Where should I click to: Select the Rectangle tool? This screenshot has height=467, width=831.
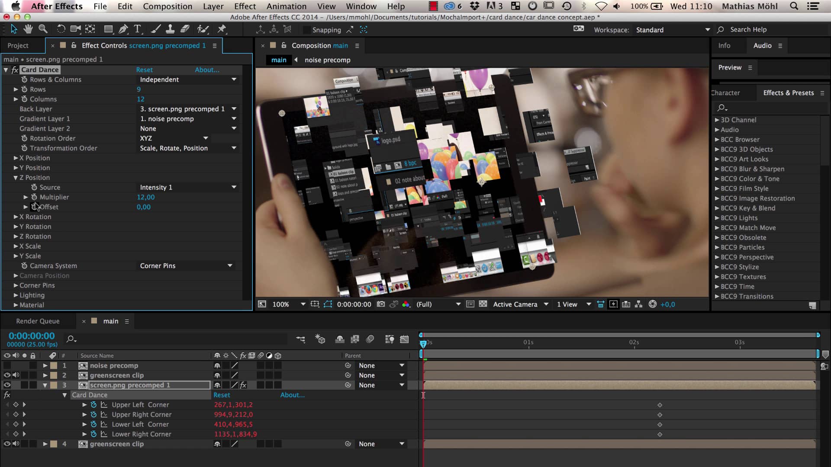(x=108, y=29)
